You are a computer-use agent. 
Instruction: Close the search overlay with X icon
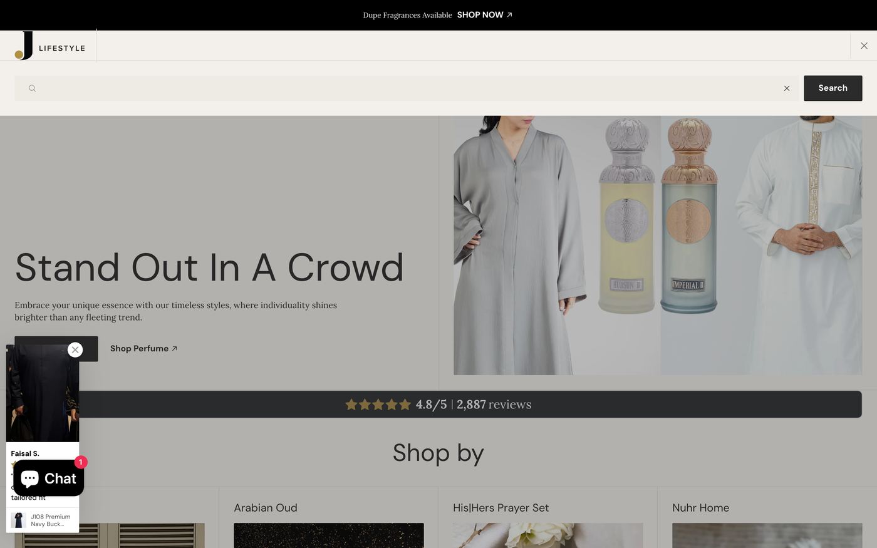864,46
